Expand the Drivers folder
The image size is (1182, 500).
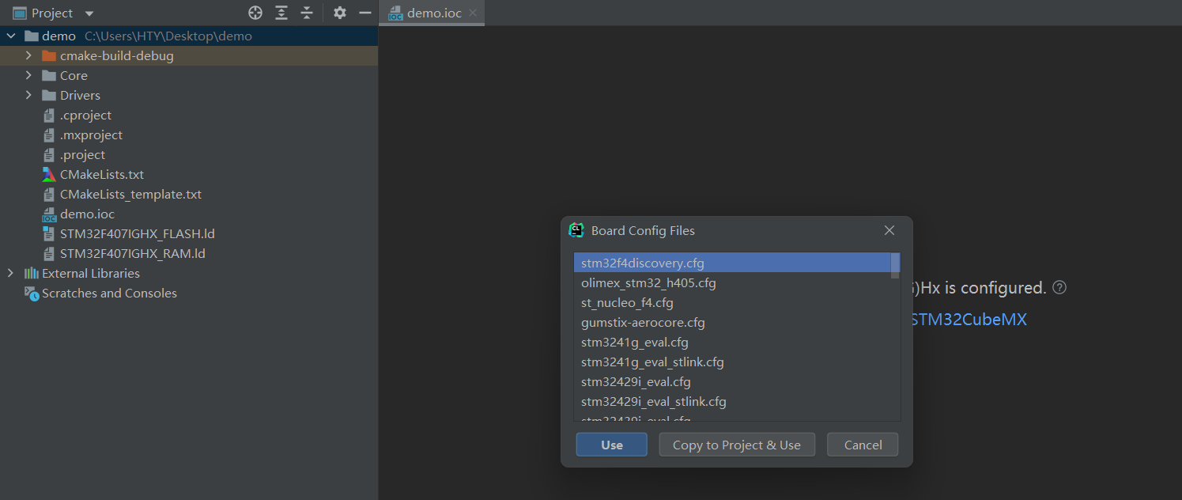click(x=28, y=96)
